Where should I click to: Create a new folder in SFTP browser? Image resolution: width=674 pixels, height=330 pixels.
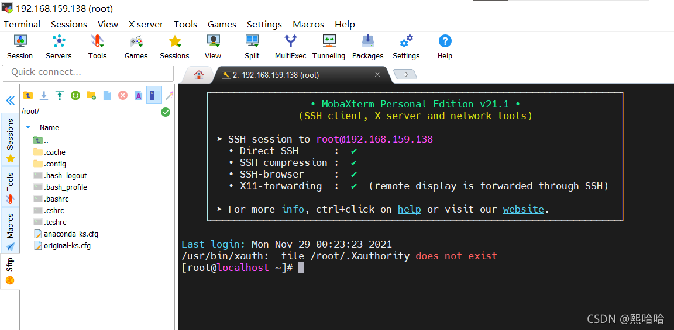point(91,95)
